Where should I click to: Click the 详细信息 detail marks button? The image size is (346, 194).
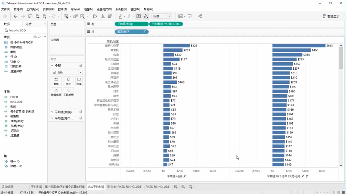(56, 92)
